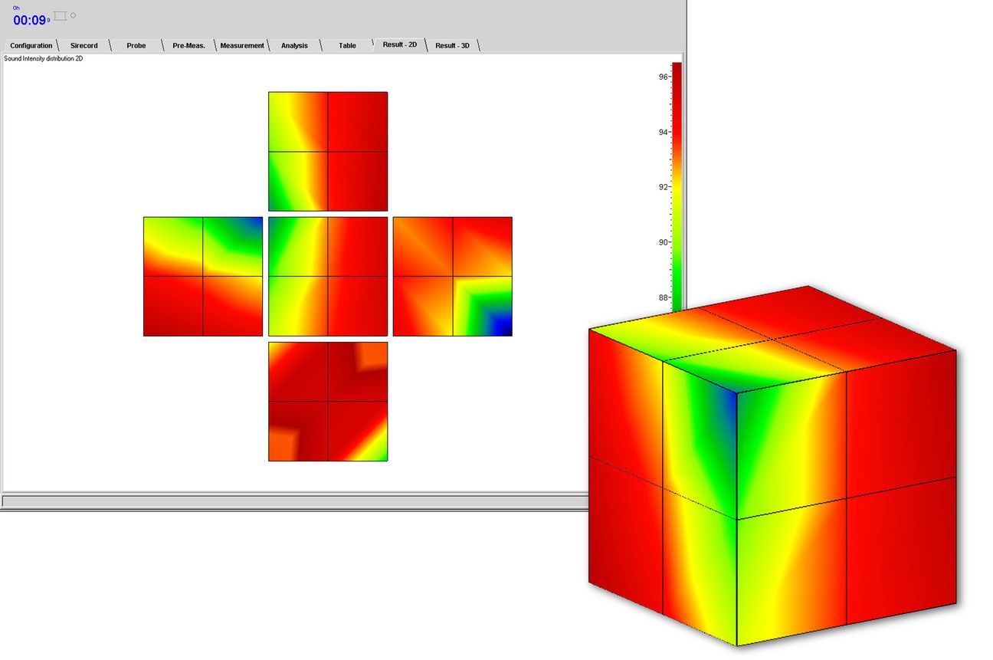
Task: Select the left face of the 2D cross layout
Action: [x=203, y=277]
